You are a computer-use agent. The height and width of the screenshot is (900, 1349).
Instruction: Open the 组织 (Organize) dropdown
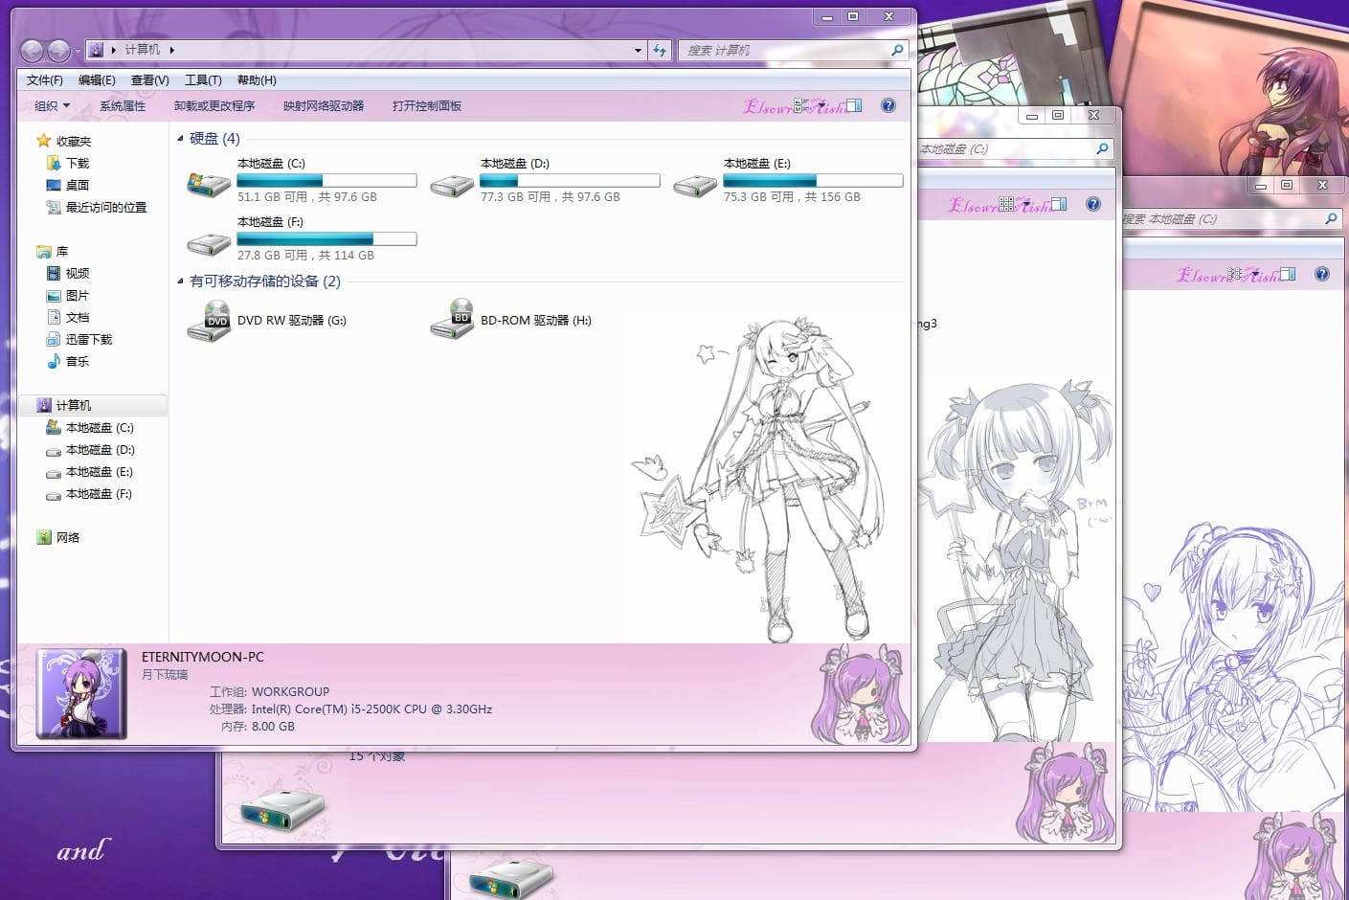tap(52, 106)
